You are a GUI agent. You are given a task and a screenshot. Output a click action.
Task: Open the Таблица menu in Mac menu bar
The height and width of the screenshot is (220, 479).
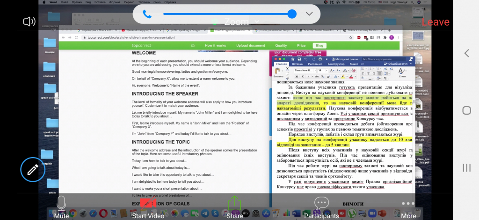pos(144,2)
